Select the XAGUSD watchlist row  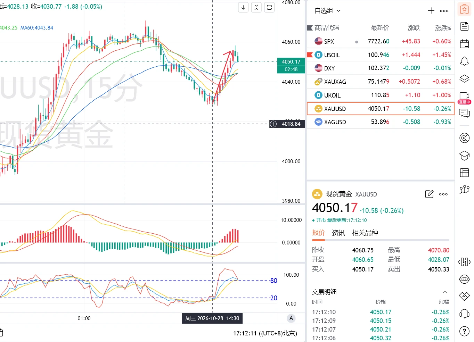pyautogui.click(x=381, y=122)
